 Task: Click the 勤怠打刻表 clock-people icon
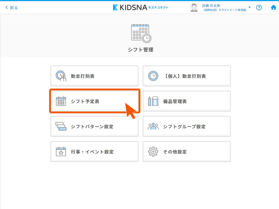click(61, 76)
